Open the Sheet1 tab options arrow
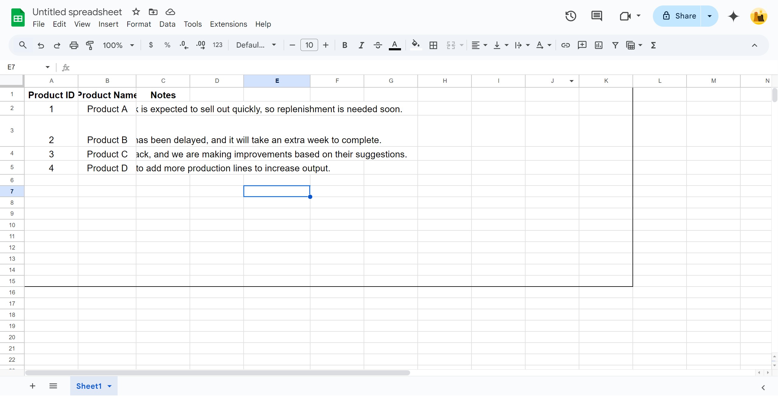The width and height of the screenshot is (778, 396). click(110, 386)
